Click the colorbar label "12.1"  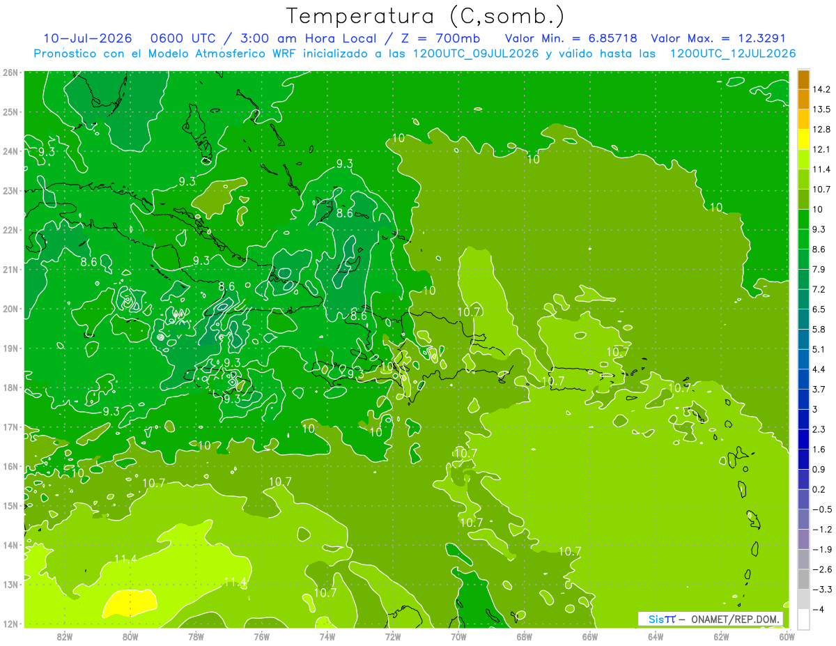coord(822,149)
